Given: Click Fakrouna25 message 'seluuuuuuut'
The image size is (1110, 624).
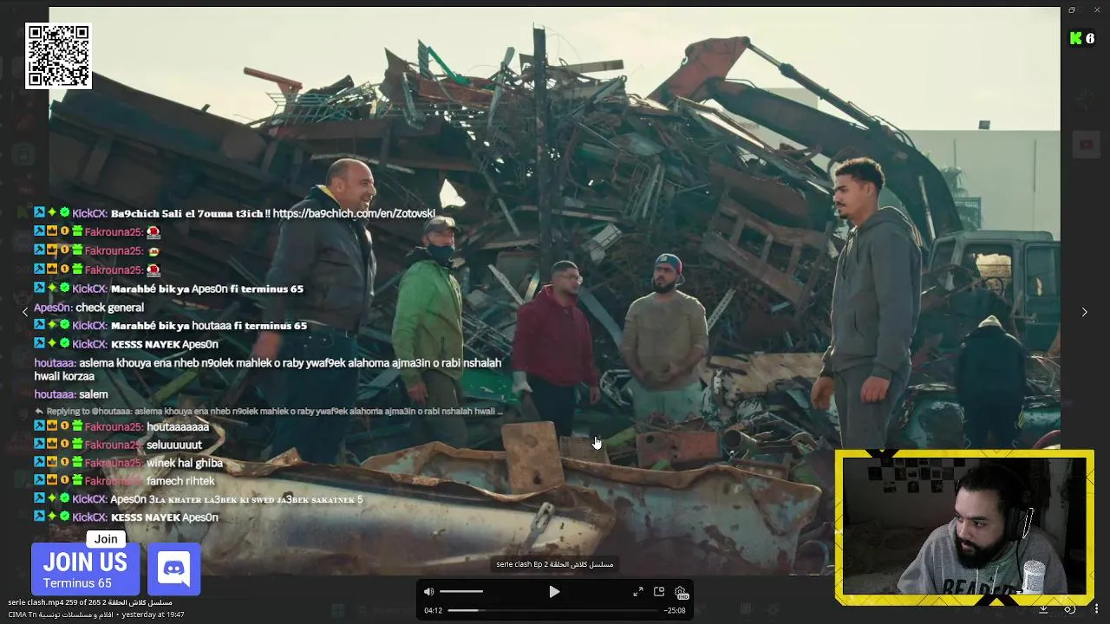Looking at the screenshot, I should (118, 445).
